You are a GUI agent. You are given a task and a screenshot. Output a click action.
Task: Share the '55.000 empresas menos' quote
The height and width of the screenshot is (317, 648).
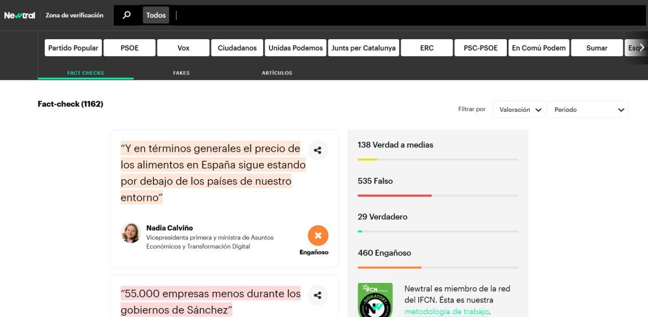tap(318, 295)
